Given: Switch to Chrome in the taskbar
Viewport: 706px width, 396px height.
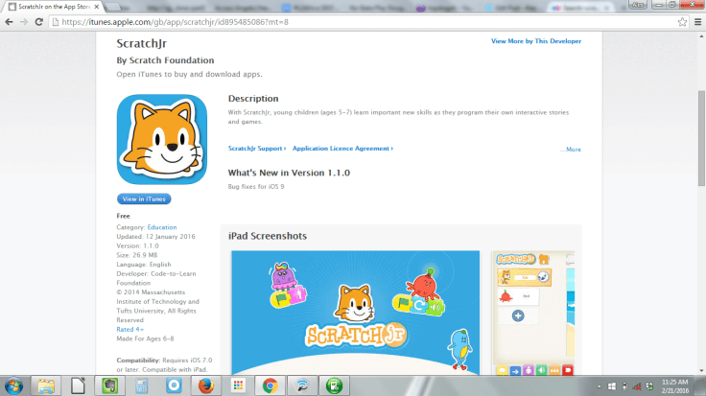Looking at the screenshot, I should pos(270,386).
